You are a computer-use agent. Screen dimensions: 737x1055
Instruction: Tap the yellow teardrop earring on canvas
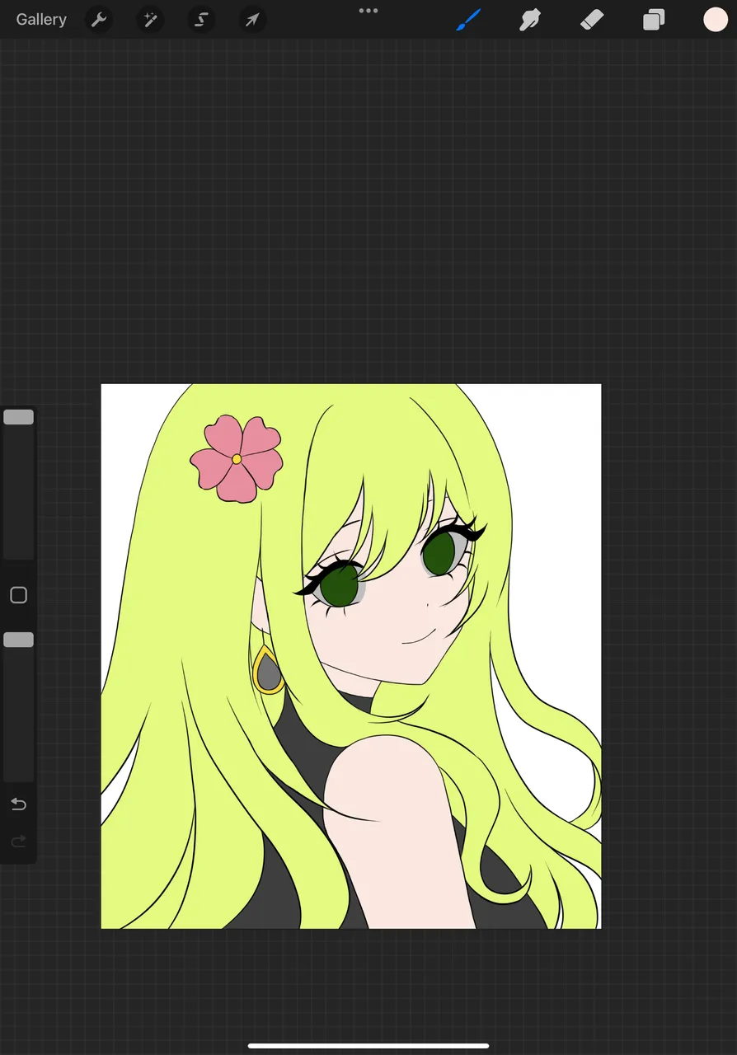(x=268, y=670)
